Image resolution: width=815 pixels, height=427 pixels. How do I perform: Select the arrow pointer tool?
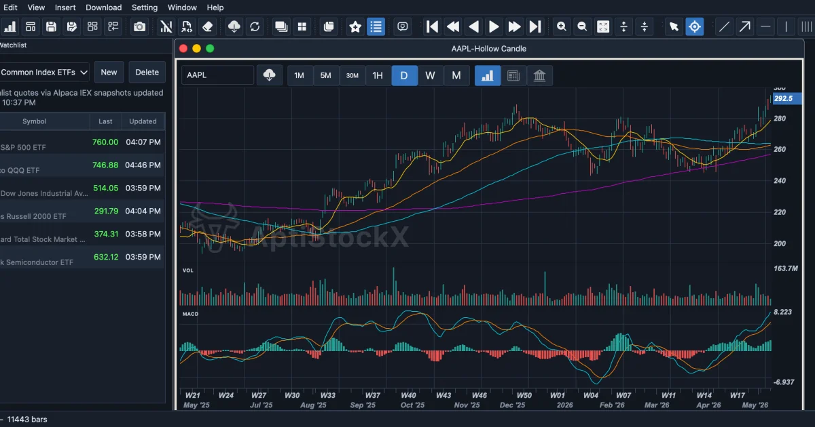(674, 26)
